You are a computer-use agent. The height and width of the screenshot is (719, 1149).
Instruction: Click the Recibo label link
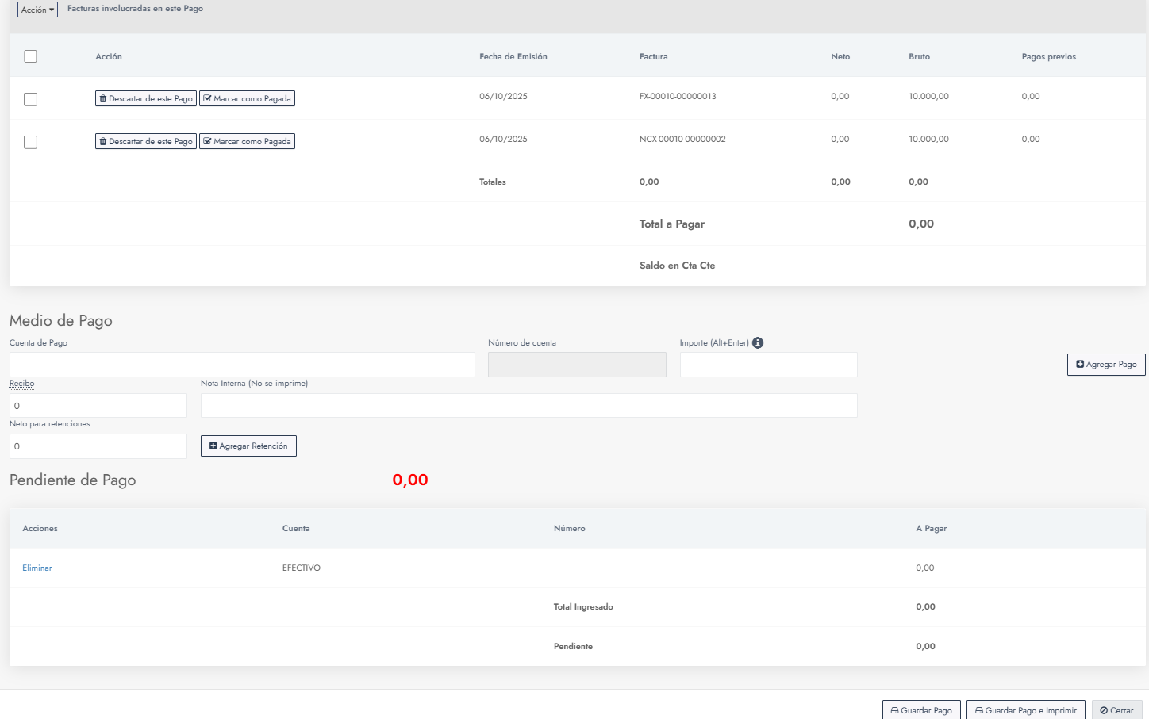(22, 384)
